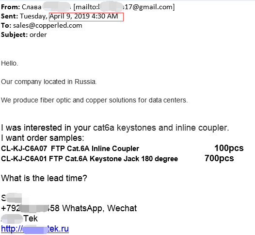
Task: Click the WhatsApp, Wechat phone line
Action: click(69, 208)
